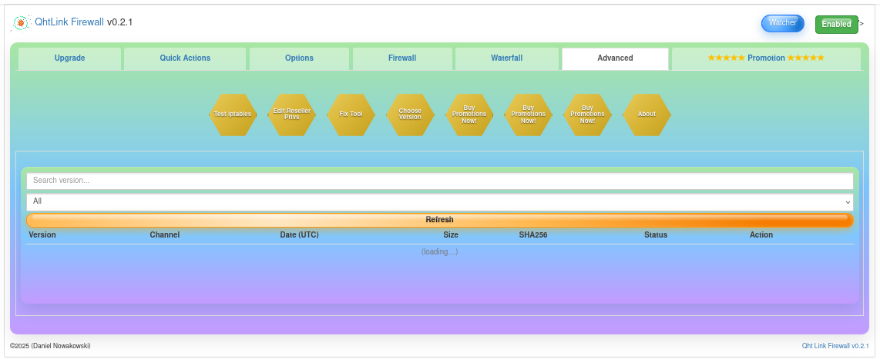Click the Test iptables hexagon icon
Image resolution: width=880 pixels, height=359 pixels.
pos(233,115)
